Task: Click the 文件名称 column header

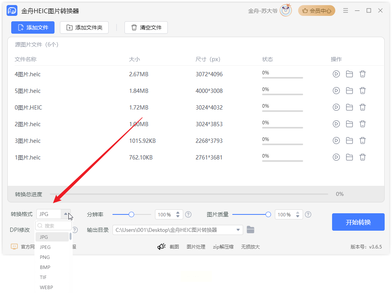Action: tap(26, 59)
